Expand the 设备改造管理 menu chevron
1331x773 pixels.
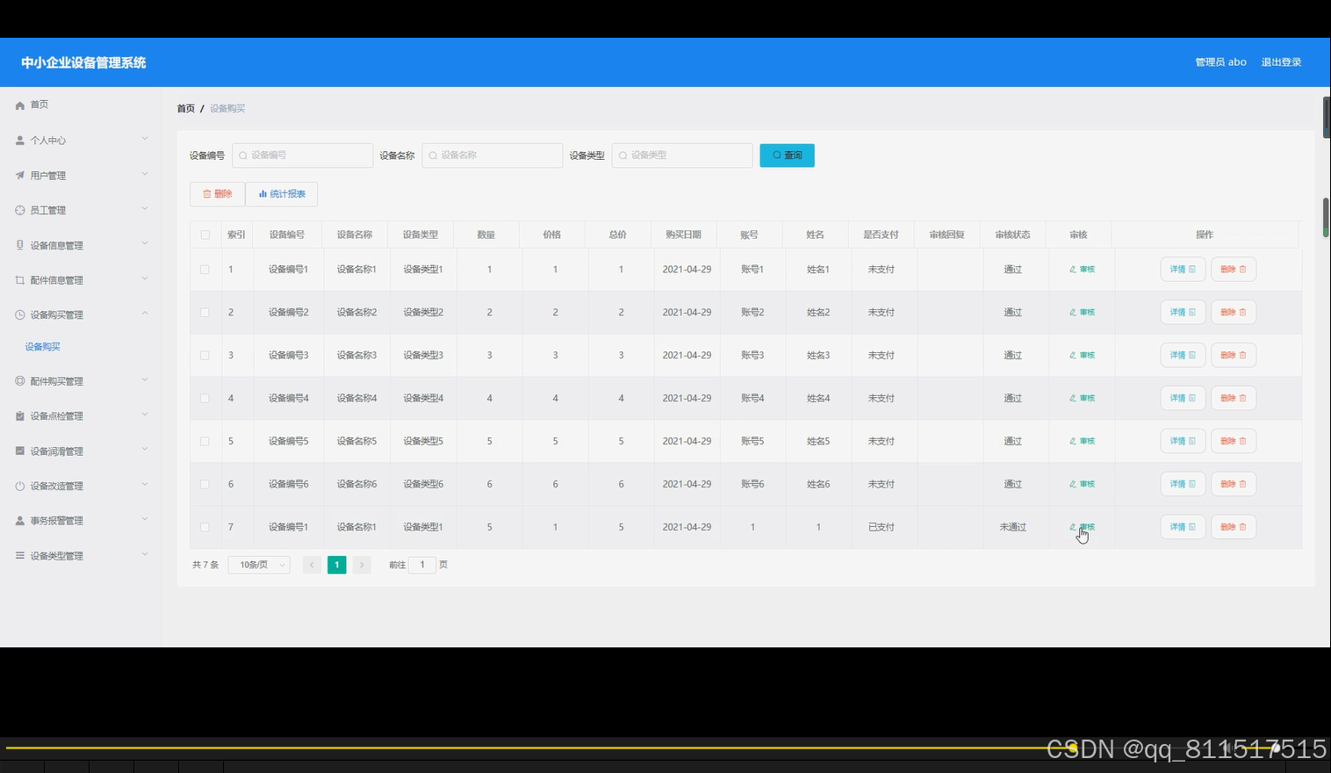click(145, 485)
